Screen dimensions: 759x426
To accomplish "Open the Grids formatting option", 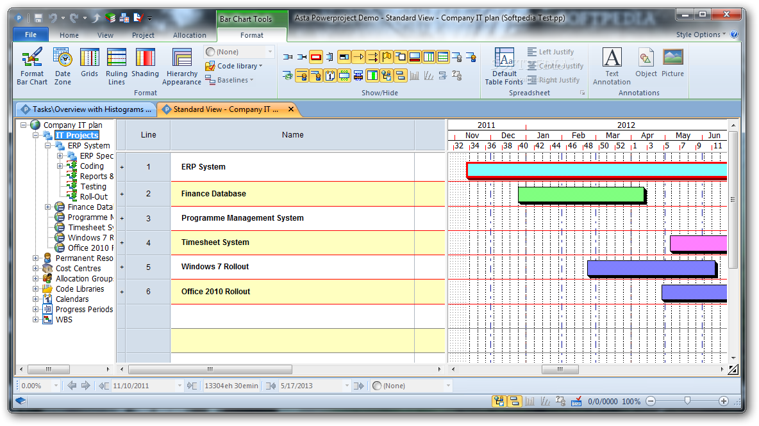I will pos(90,63).
